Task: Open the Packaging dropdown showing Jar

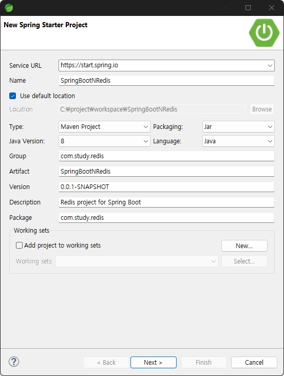Action: (238, 126)
